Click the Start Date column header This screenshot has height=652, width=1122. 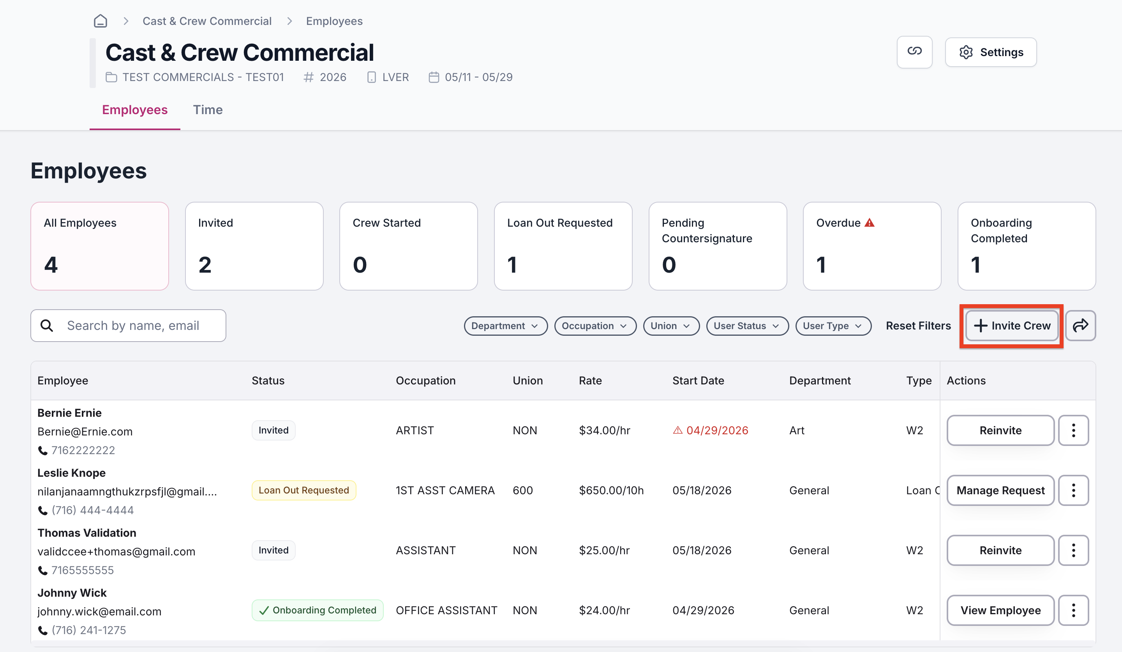698,381
